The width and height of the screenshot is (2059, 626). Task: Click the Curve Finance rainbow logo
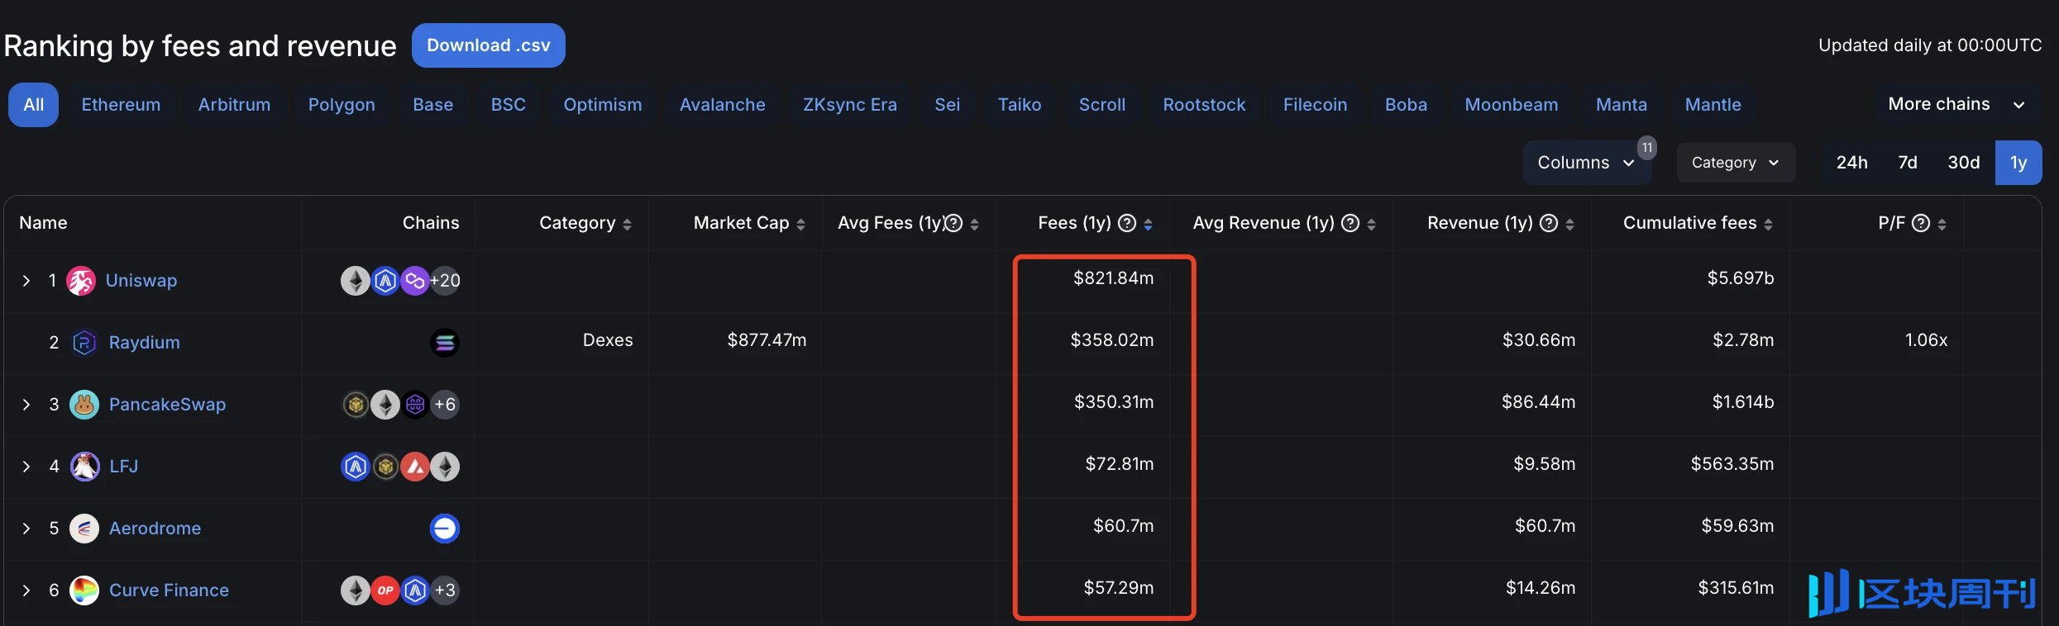click(x=84, y=590)
